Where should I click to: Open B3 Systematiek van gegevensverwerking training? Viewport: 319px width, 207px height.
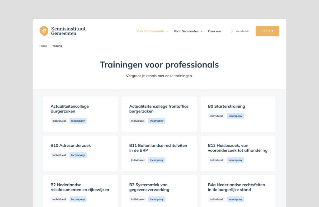149,187
